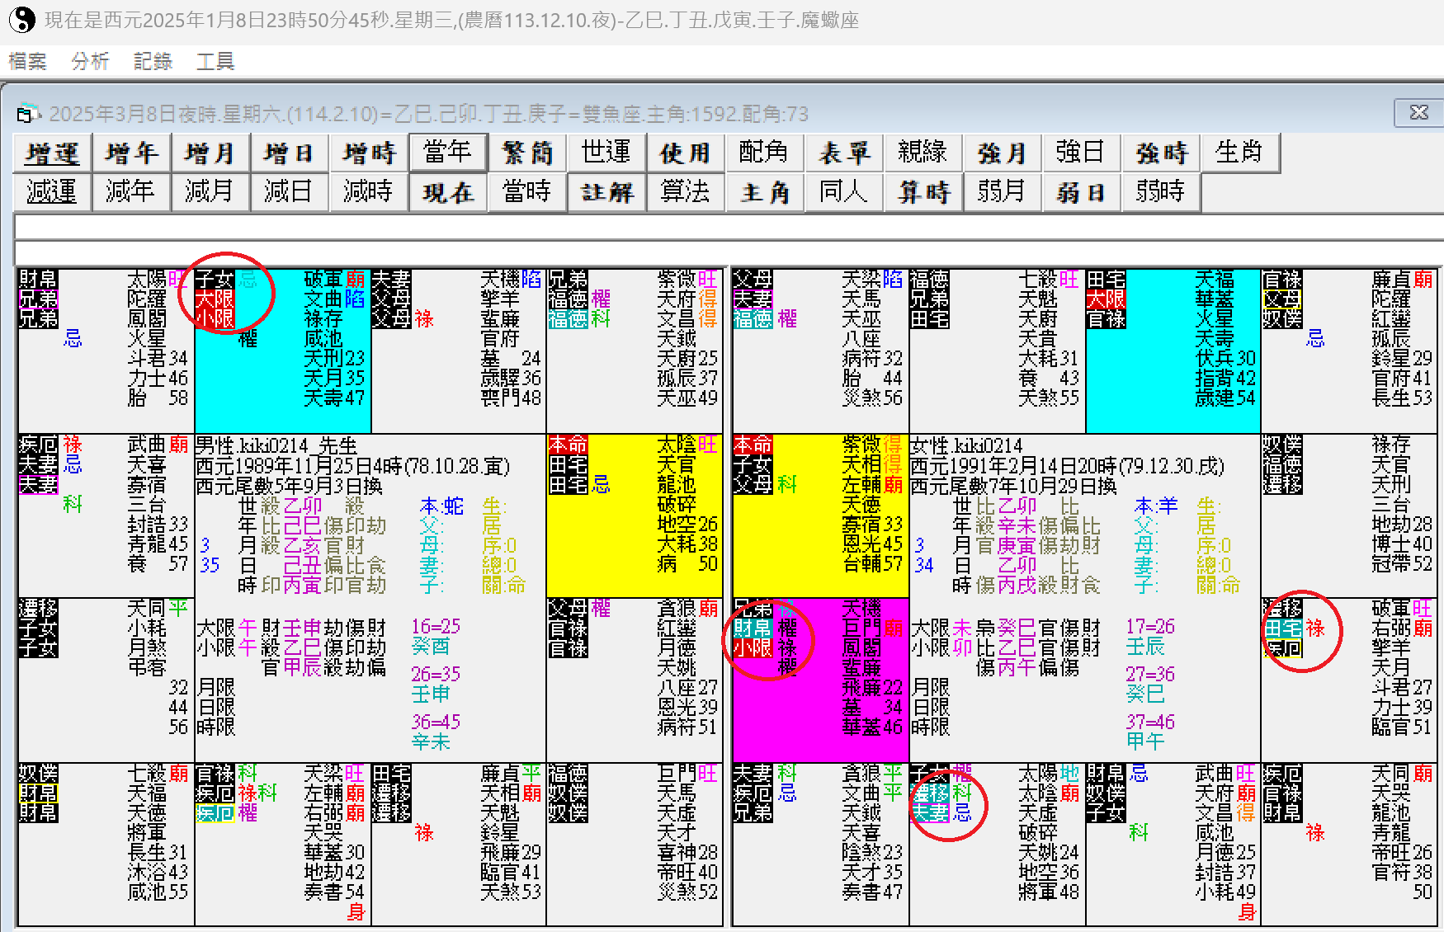Open the 表單 form view
Image resolution: width=1444 pixels, height=932 pixels.
(x=844, y=153)
